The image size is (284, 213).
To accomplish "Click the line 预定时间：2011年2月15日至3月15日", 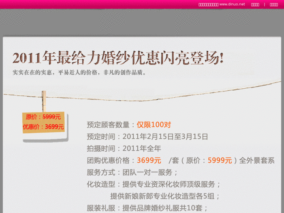I will tap(147, 136).
